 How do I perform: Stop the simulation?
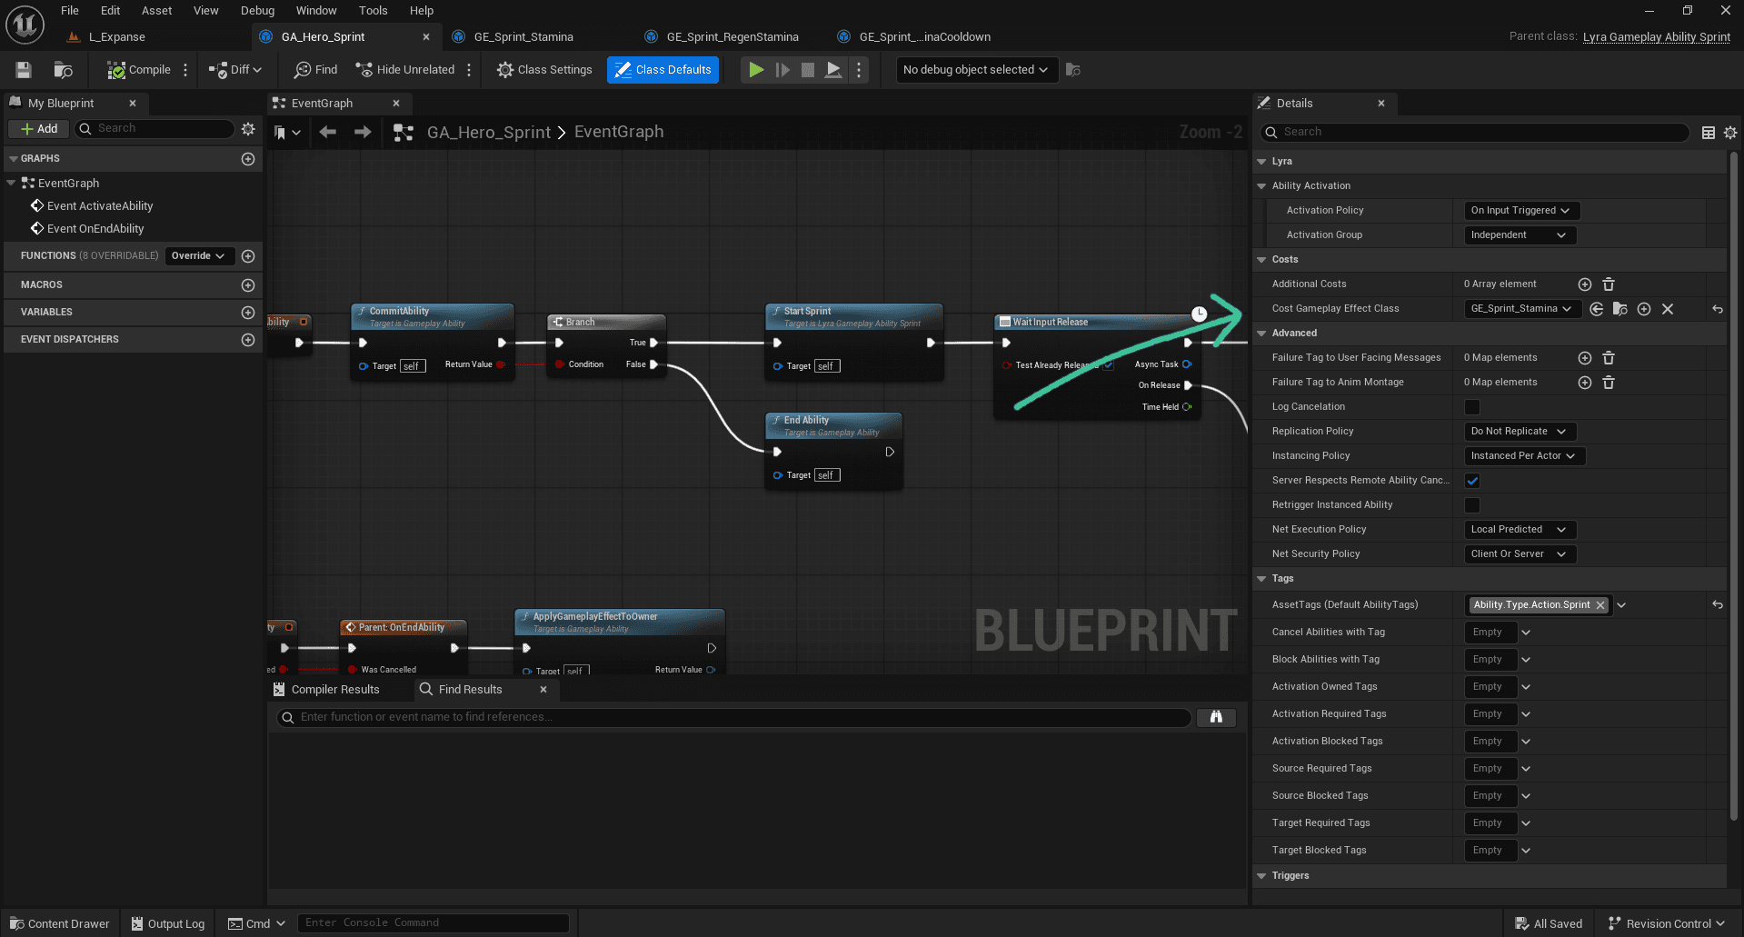(807, 70)
